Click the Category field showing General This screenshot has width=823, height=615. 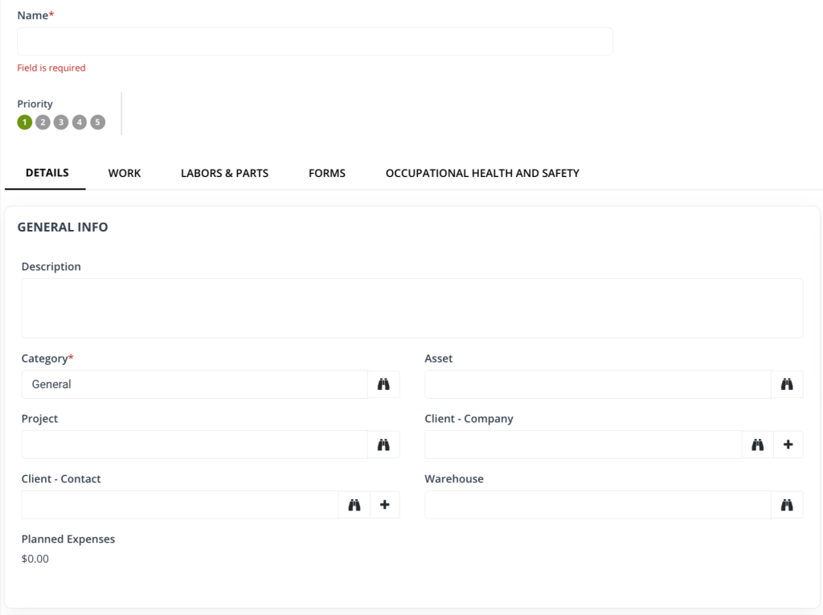point(193,384)
